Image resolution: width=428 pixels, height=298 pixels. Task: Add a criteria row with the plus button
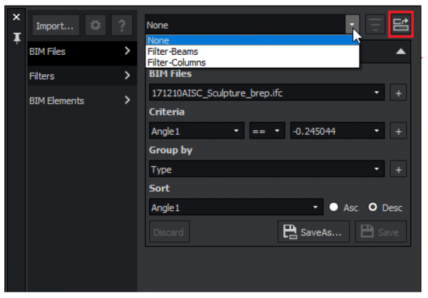[x=398, y=131]
